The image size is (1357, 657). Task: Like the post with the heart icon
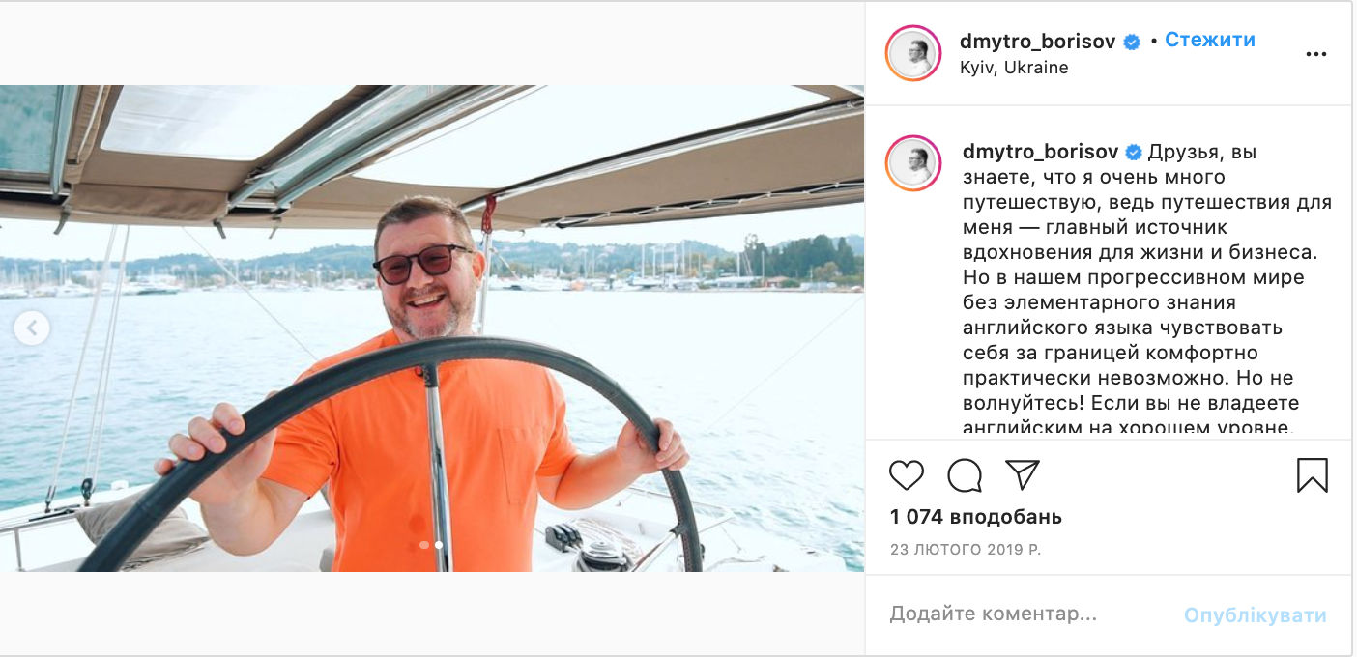point(907,475)
